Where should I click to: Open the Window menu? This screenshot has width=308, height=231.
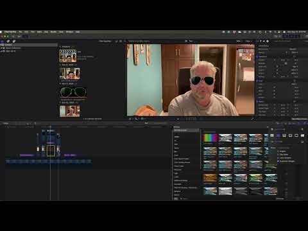click(x=69, y=32)
